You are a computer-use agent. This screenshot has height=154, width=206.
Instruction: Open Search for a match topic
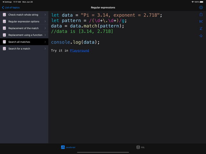(19, 49)
